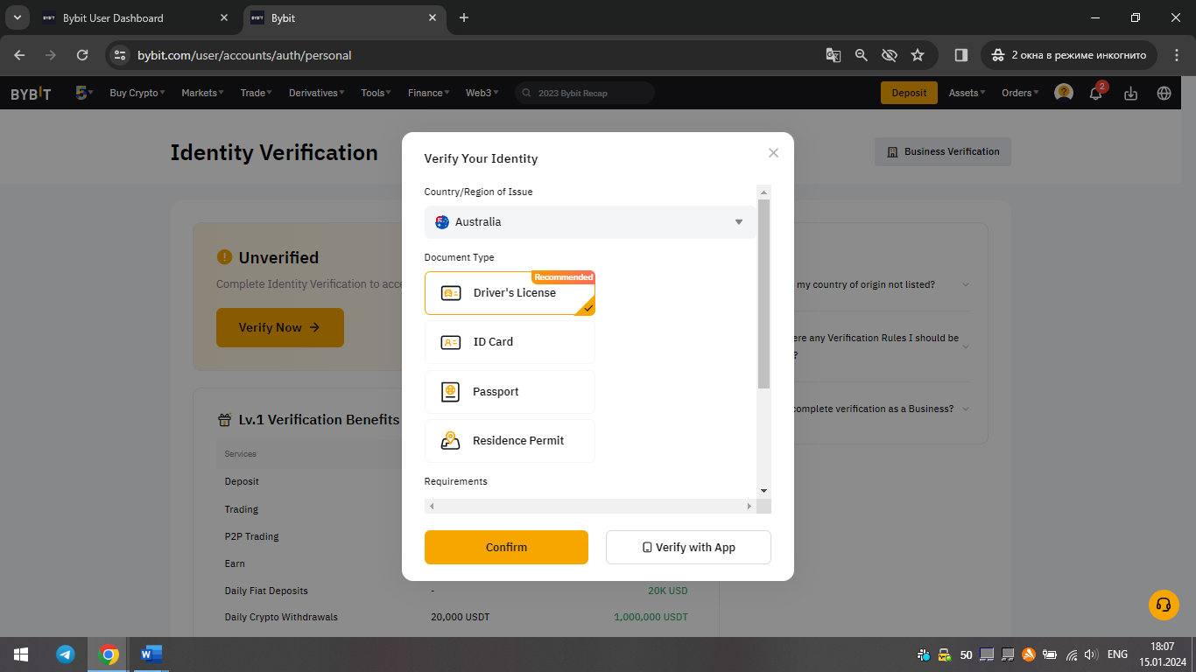Select Driver's License document type
This screenshot has height=672, width=1196.
click(510, 293)
